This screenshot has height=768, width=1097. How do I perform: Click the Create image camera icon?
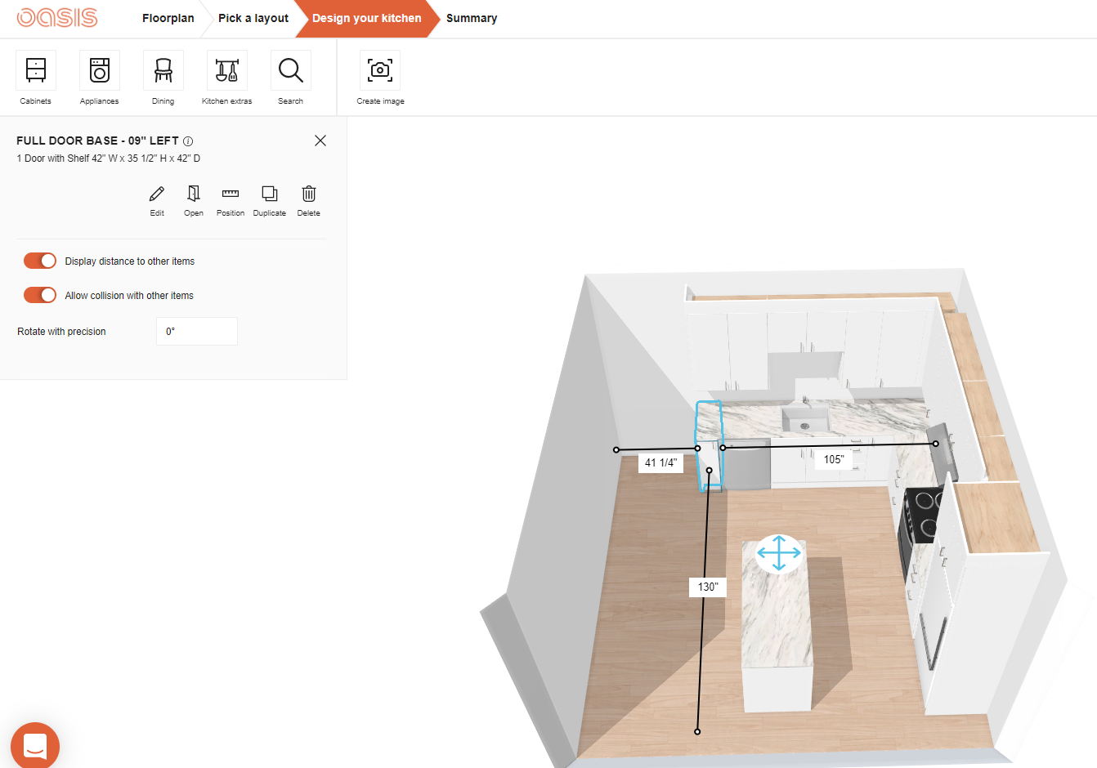pyautogui.click(x=380, y=71)
